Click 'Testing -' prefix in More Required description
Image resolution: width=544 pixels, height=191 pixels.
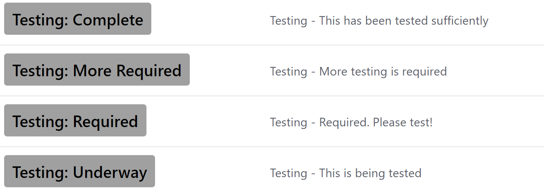point(293,71)
